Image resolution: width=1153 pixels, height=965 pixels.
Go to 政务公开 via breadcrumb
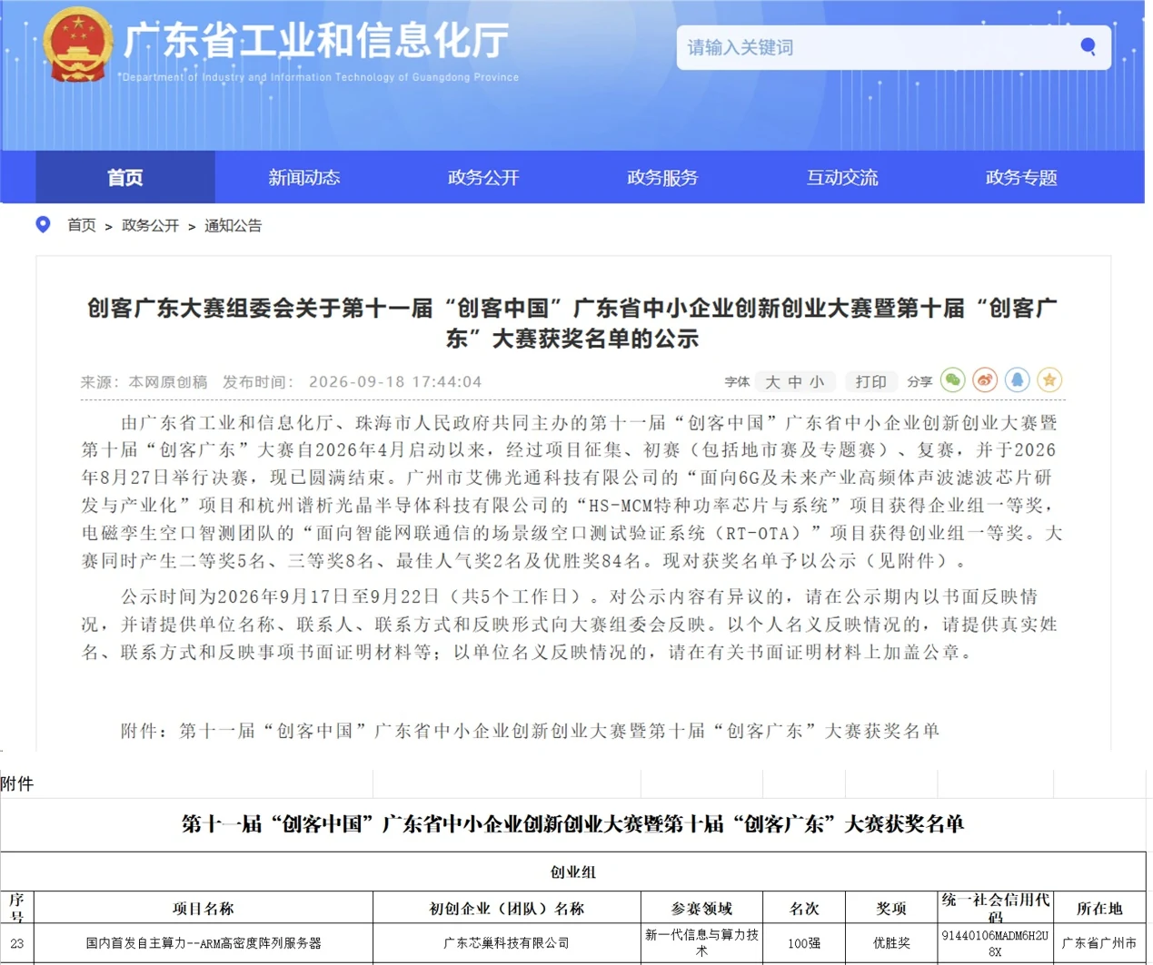tap(150, 225)
